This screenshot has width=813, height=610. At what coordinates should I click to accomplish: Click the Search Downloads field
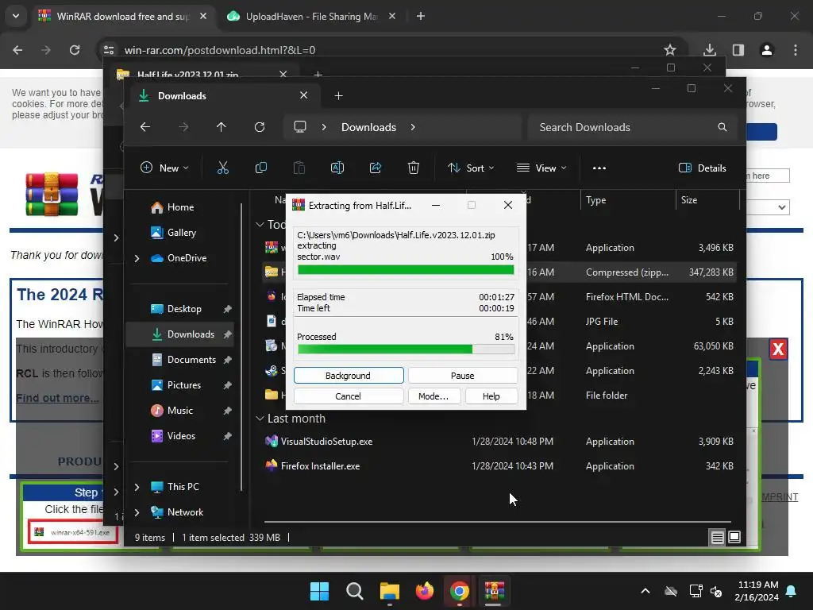coord(632,127)
